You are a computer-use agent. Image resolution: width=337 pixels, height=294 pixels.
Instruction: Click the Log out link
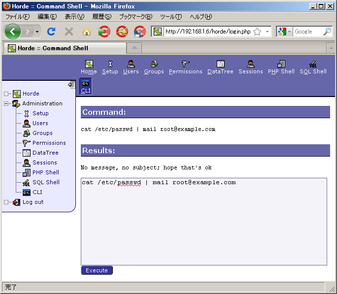point(33,202)
